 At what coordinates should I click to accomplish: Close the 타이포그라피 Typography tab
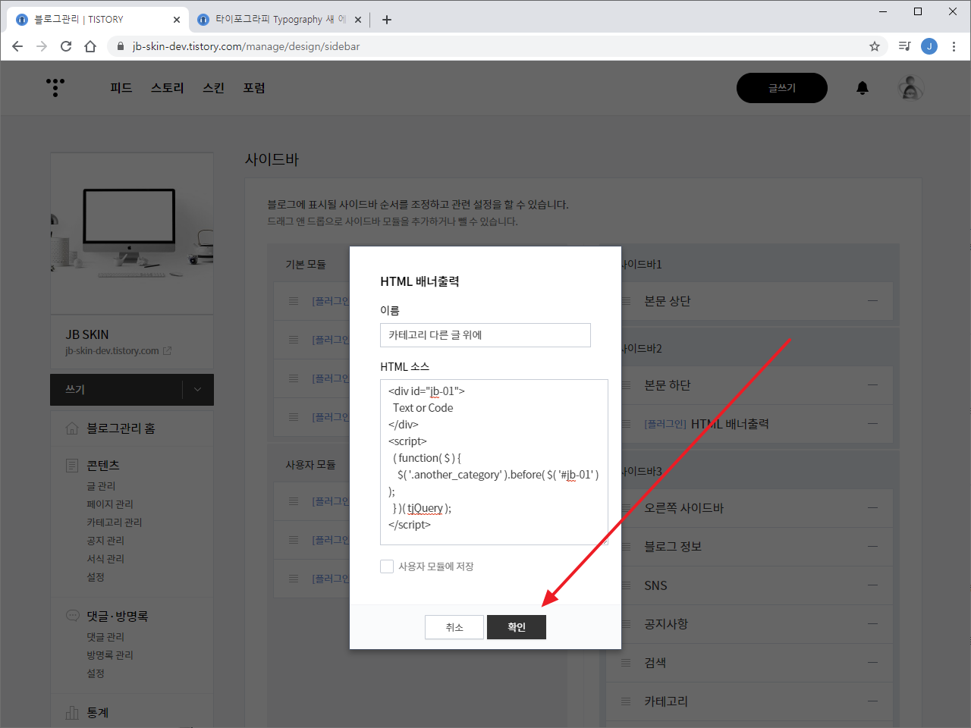(x=358, y=20)
